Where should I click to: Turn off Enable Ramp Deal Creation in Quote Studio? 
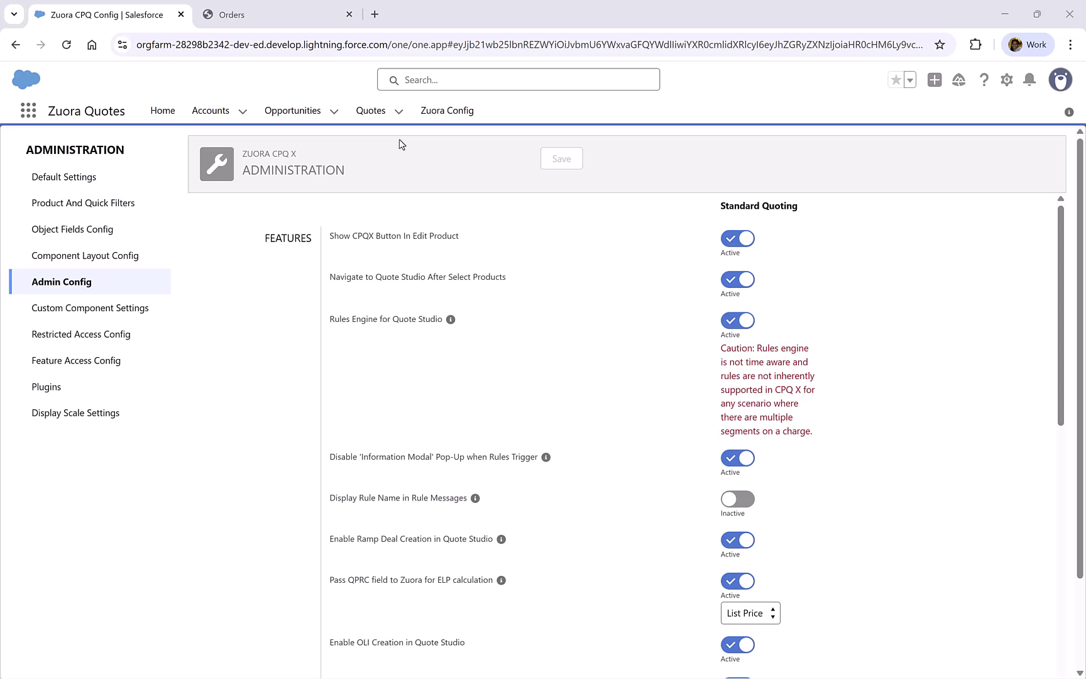pyautogui.click(x=737, y=539)
